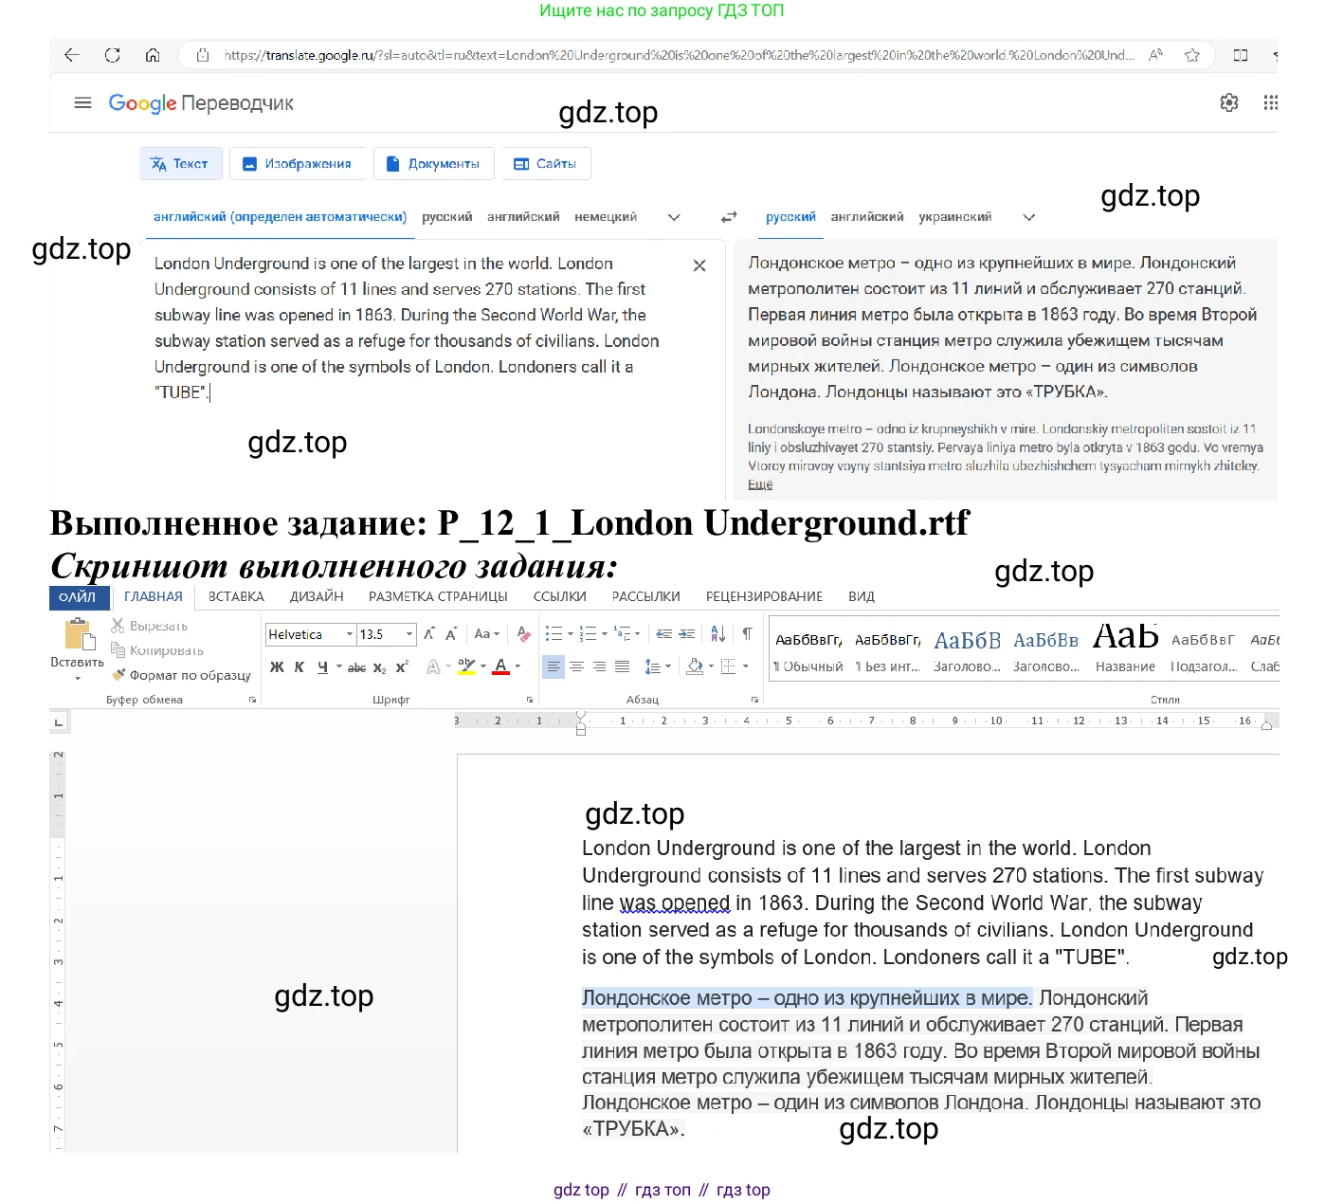Open the Google apps grid
This screenshot has height=1204, width=1325.
click(x=1271, y=102)
